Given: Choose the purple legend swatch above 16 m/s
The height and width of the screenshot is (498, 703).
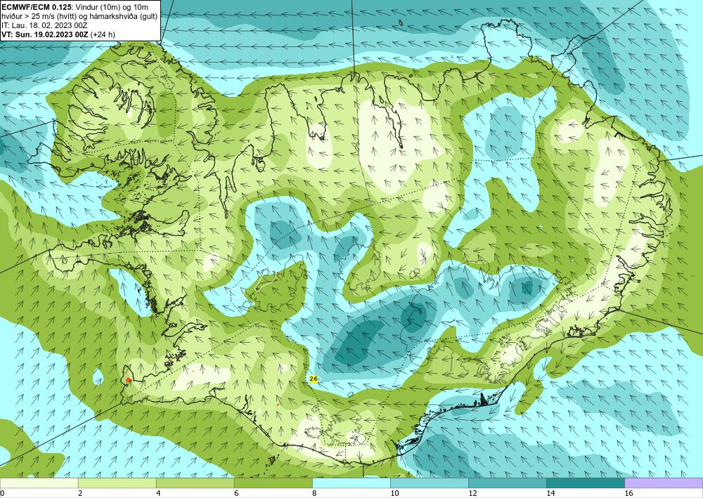Looking at the screenshot, I should (x=664, y=483).
